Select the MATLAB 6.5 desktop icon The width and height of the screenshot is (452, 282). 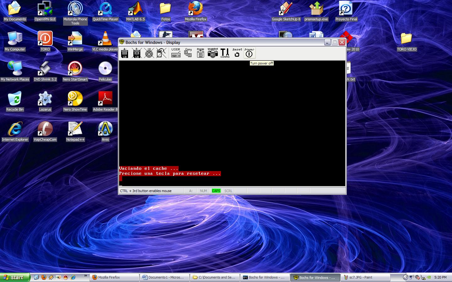[135, 11]
